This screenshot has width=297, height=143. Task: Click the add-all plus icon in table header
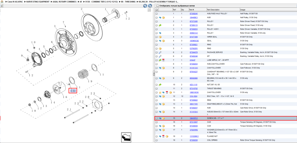click(157, 10)
